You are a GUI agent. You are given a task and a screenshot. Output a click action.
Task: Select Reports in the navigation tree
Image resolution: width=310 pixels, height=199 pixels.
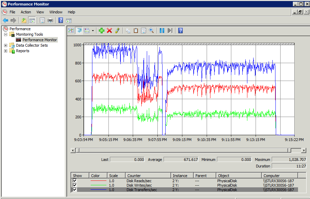pyautogui.click(x=23, y=51)
